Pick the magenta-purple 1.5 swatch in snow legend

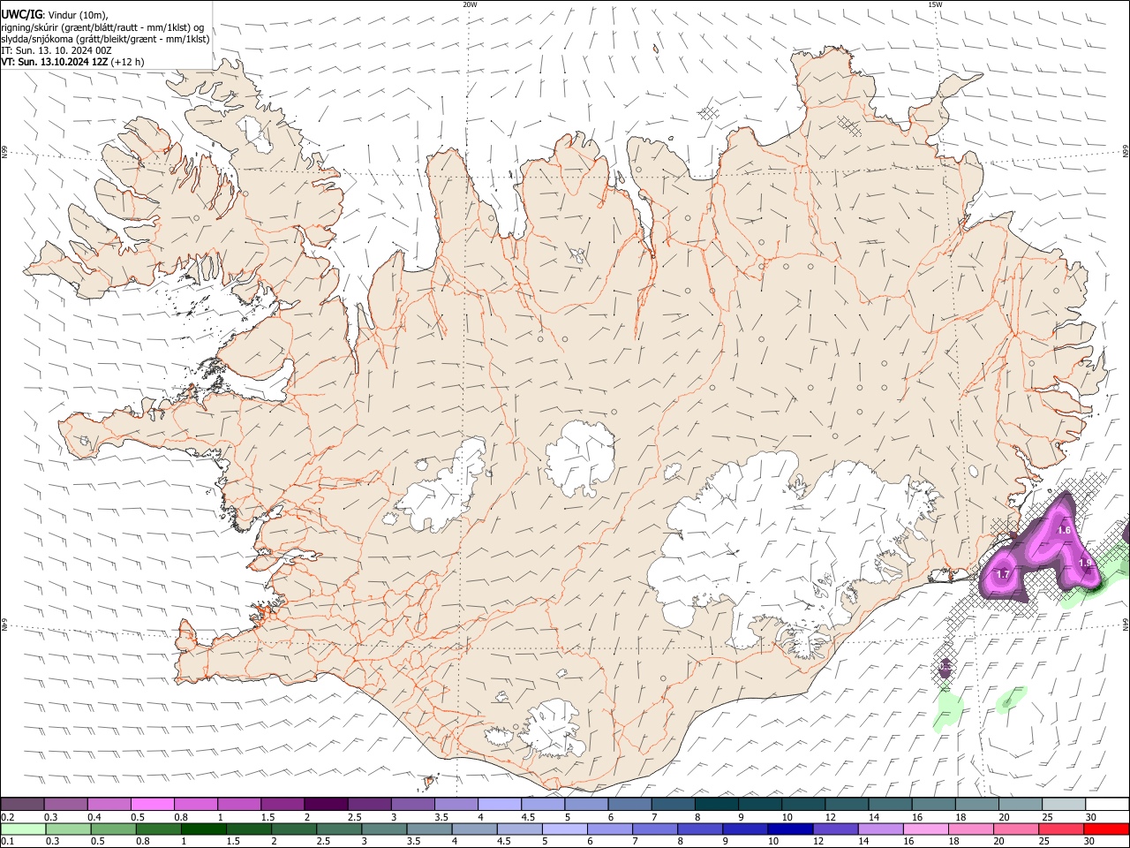282,805
